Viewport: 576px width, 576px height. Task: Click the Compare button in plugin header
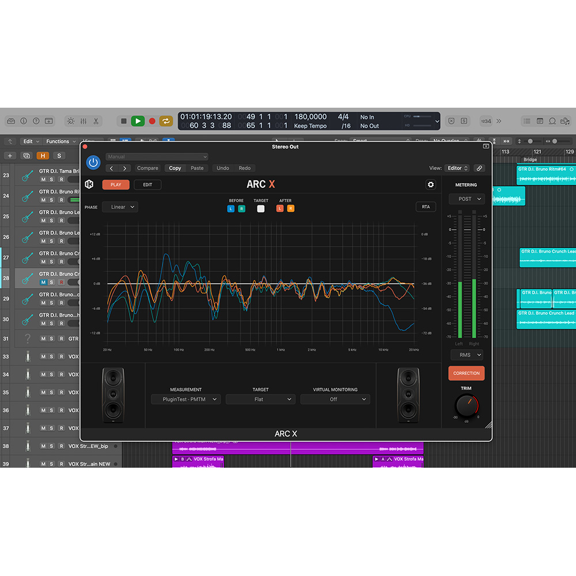147,168
